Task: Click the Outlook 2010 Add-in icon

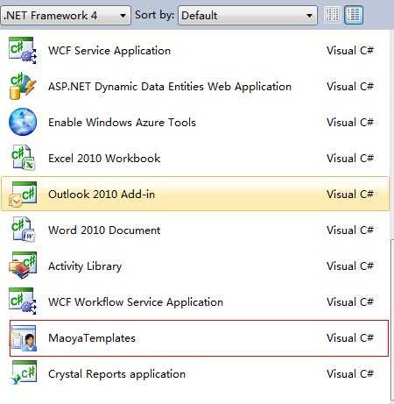Action: point(23,194)
